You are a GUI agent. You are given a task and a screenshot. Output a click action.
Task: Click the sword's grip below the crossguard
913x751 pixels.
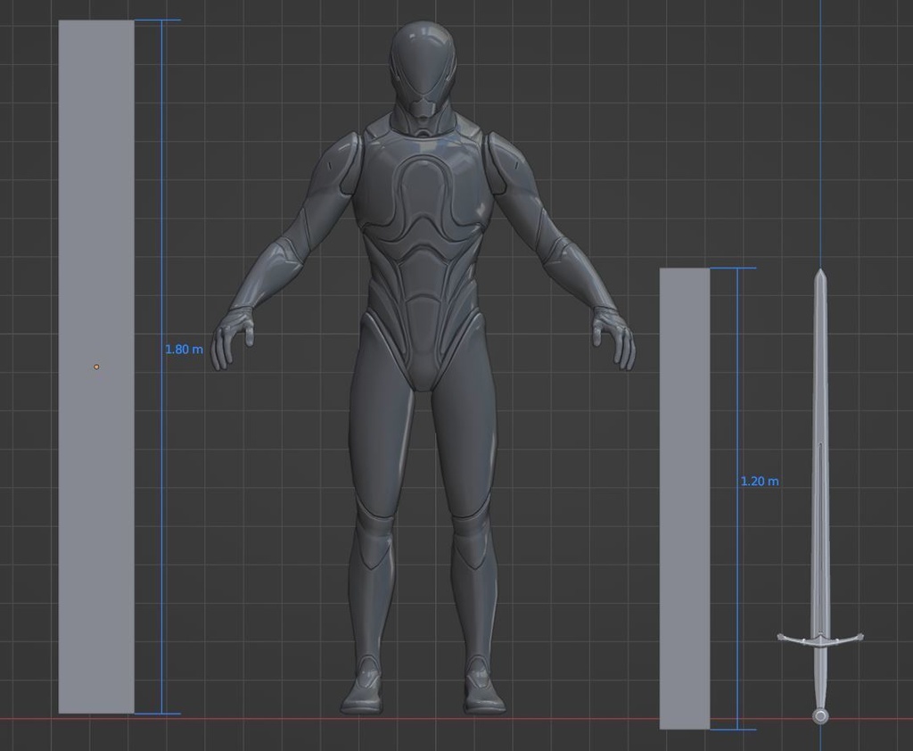coord(820,673)
